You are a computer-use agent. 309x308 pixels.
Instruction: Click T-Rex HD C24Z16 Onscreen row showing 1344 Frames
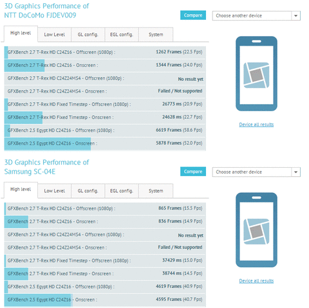pos(105,66)
